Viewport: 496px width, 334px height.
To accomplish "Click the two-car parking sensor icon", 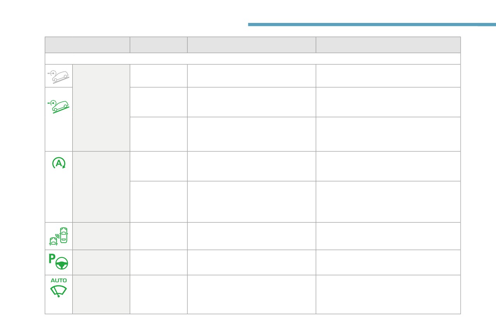I will 59,235.
